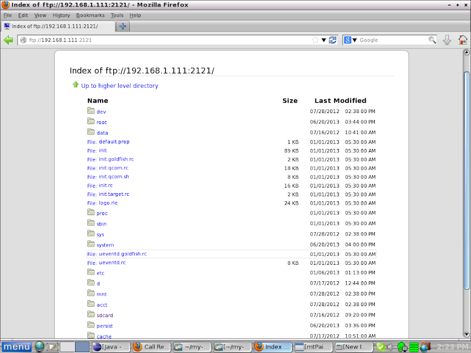Bookmark this page with the star icon
This screenshot has height=353, width=471.
tap(315, 40)
